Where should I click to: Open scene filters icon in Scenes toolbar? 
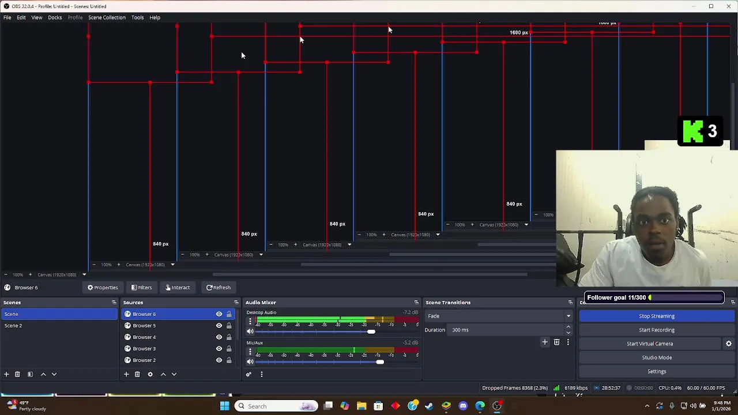(30, 374)
